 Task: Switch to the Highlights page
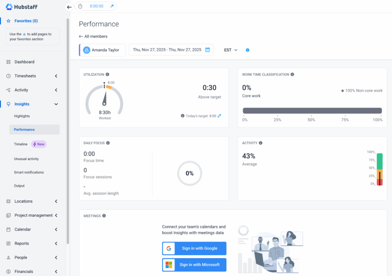[x=22, y=116]
